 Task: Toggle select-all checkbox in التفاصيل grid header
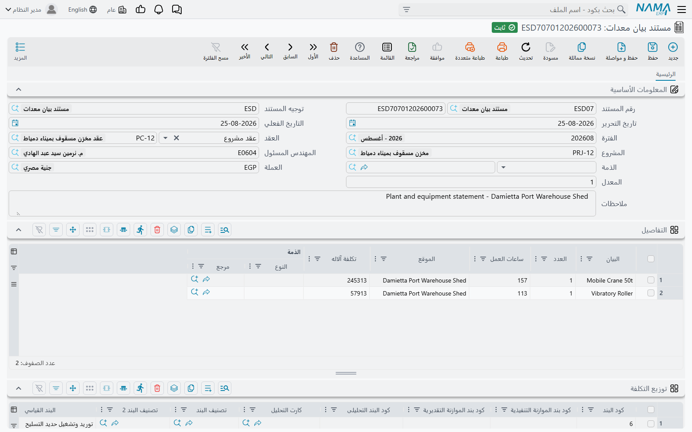click(651, 259)
